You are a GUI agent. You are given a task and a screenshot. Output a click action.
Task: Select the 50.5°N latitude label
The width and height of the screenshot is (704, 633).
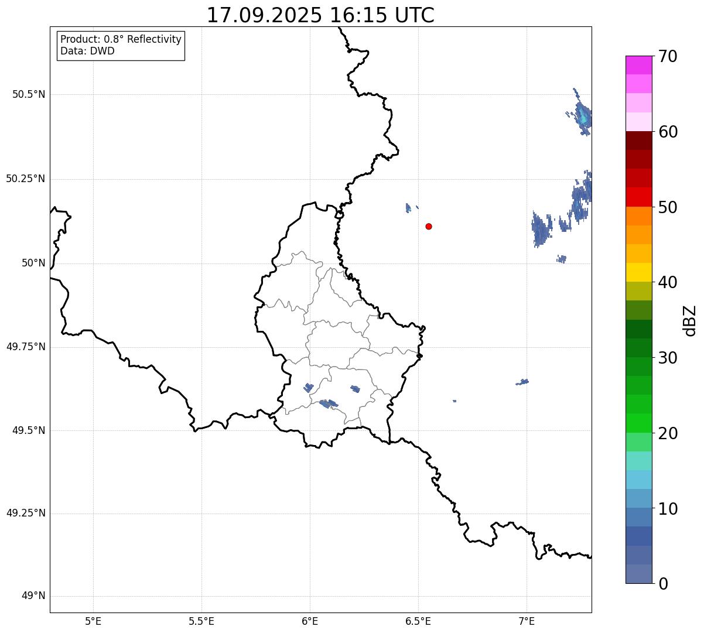point(29,94)
